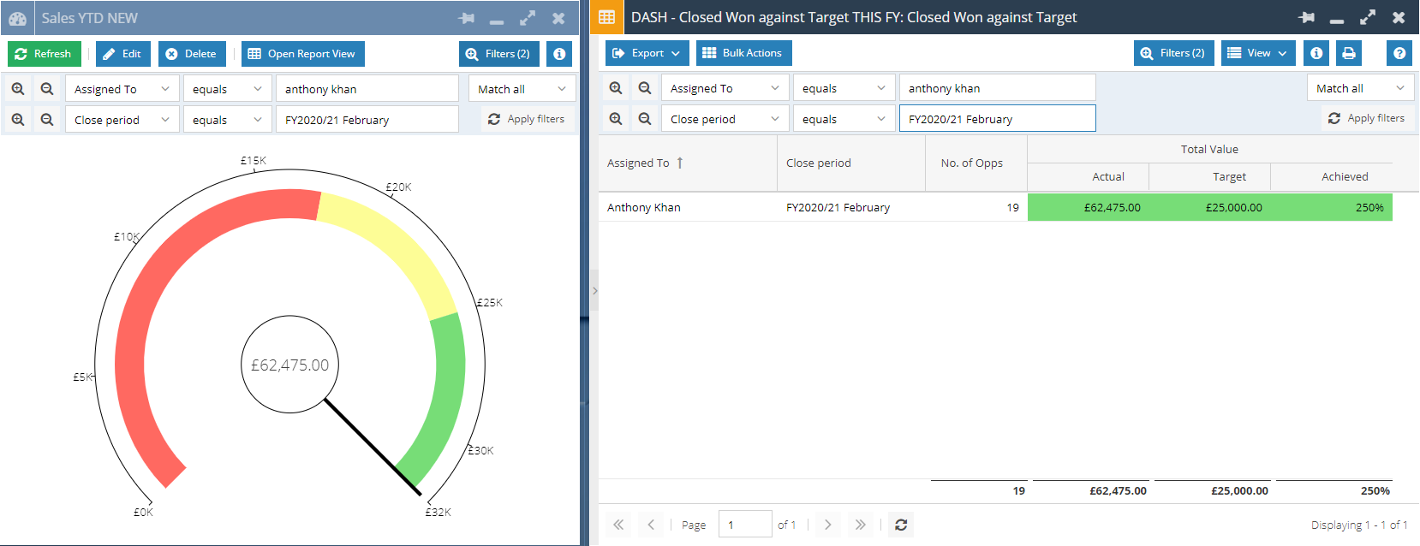Click the info icon in Sales YTD panel

pyautogui.click(x=559, y=54)
